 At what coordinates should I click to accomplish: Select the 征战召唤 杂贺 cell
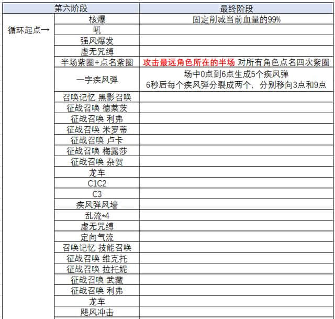[97, 161]
